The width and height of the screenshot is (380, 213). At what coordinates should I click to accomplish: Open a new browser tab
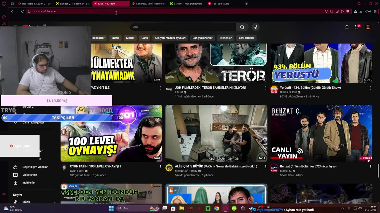point(246,4)
